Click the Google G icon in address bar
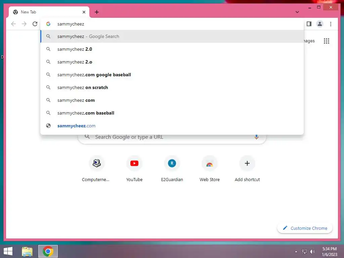The width and height of the screenshot is (344, 258). [x=48, y=24]
